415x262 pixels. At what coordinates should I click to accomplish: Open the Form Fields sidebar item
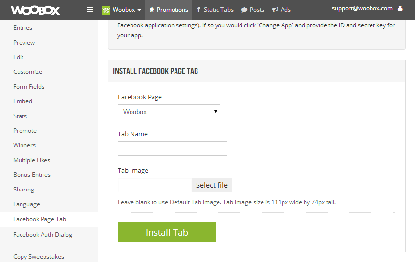pyautogui.click(x=29, y=87)
